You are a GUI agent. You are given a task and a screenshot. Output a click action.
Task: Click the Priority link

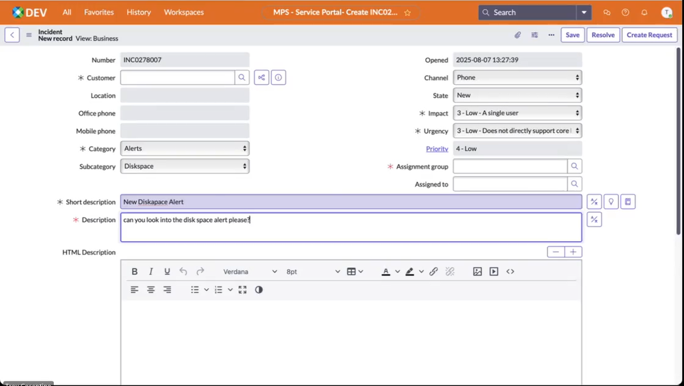[437, 148]
